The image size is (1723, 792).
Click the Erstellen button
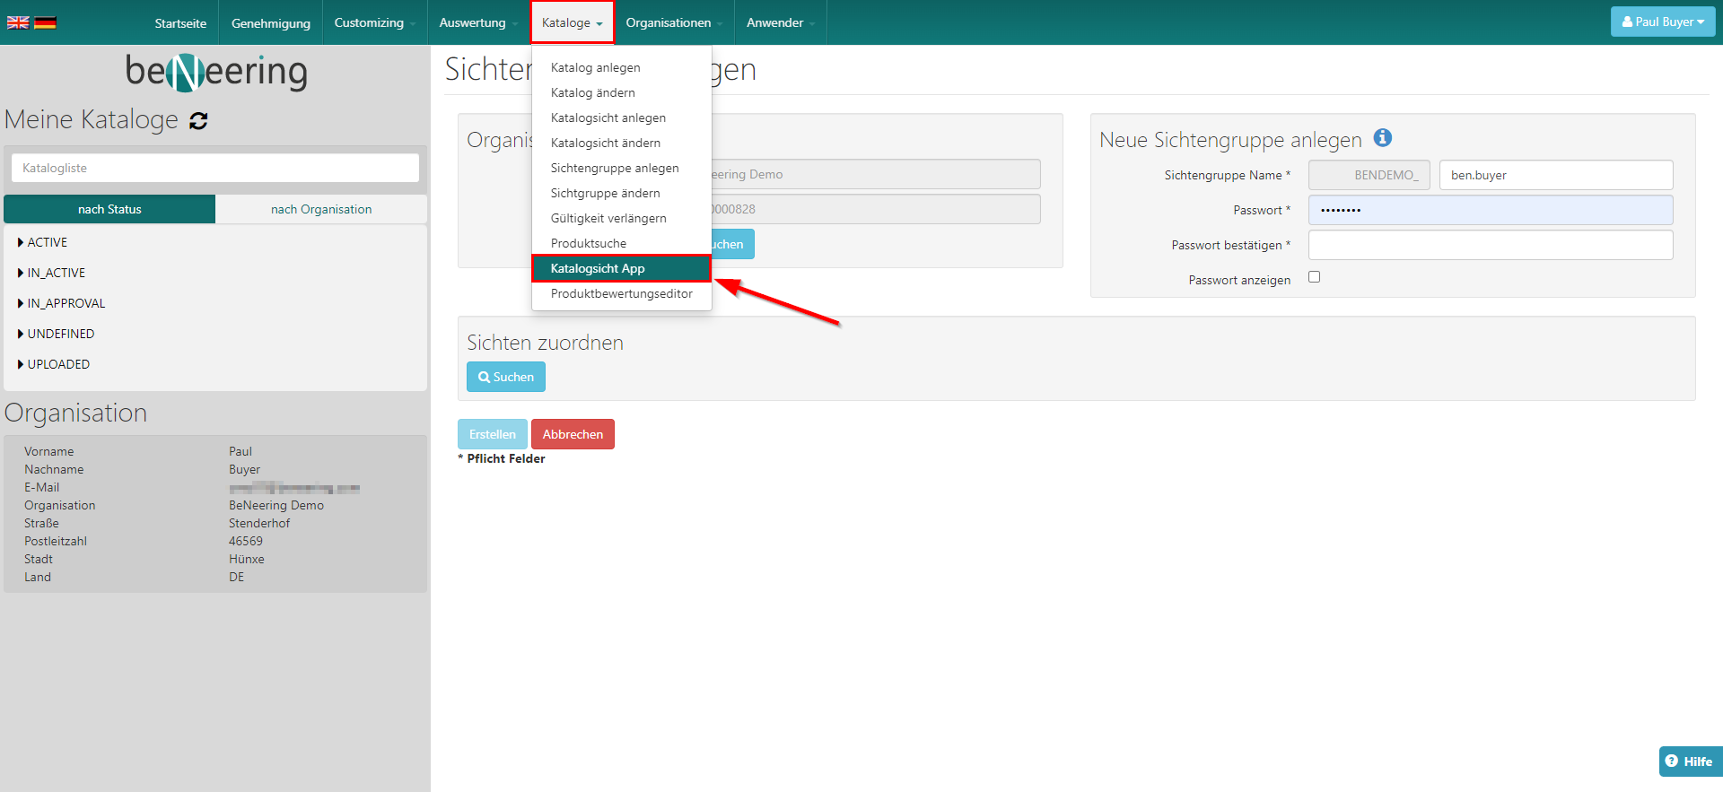point(492,434)
